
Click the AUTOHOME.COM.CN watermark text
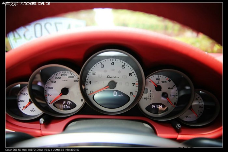click(35, 4)
